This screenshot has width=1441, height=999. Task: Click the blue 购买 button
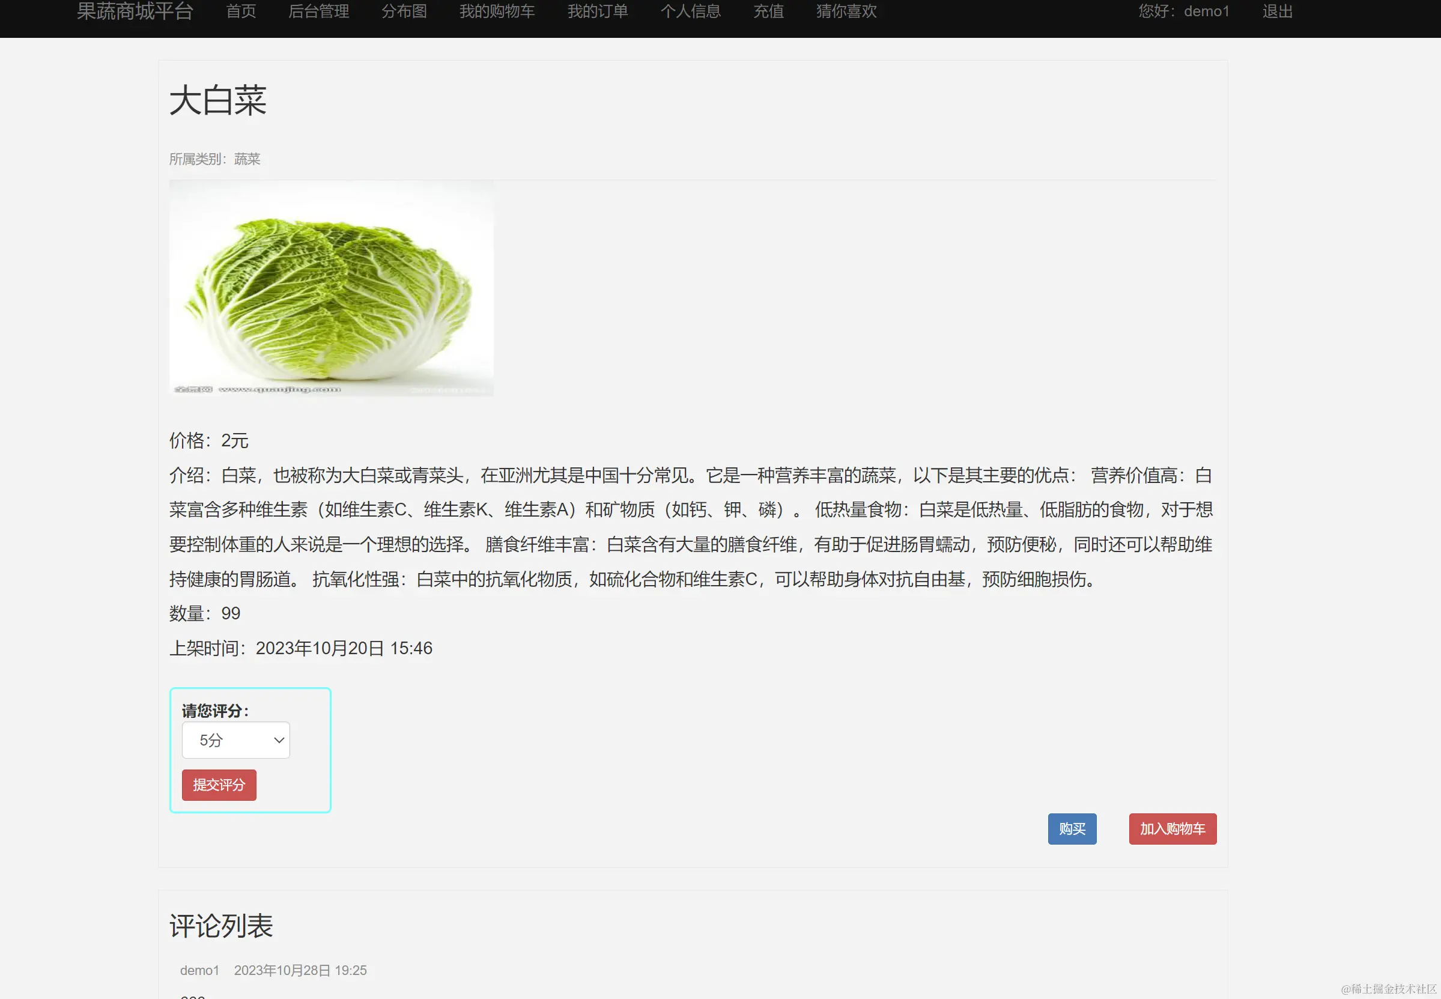1072,829
